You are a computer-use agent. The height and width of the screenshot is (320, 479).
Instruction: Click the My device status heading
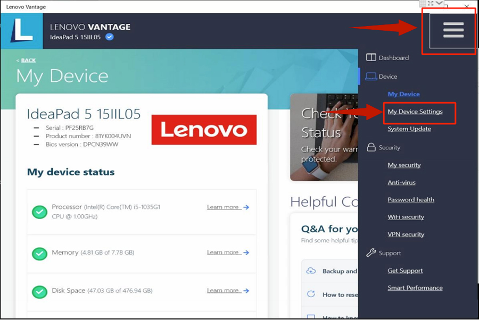71,172
